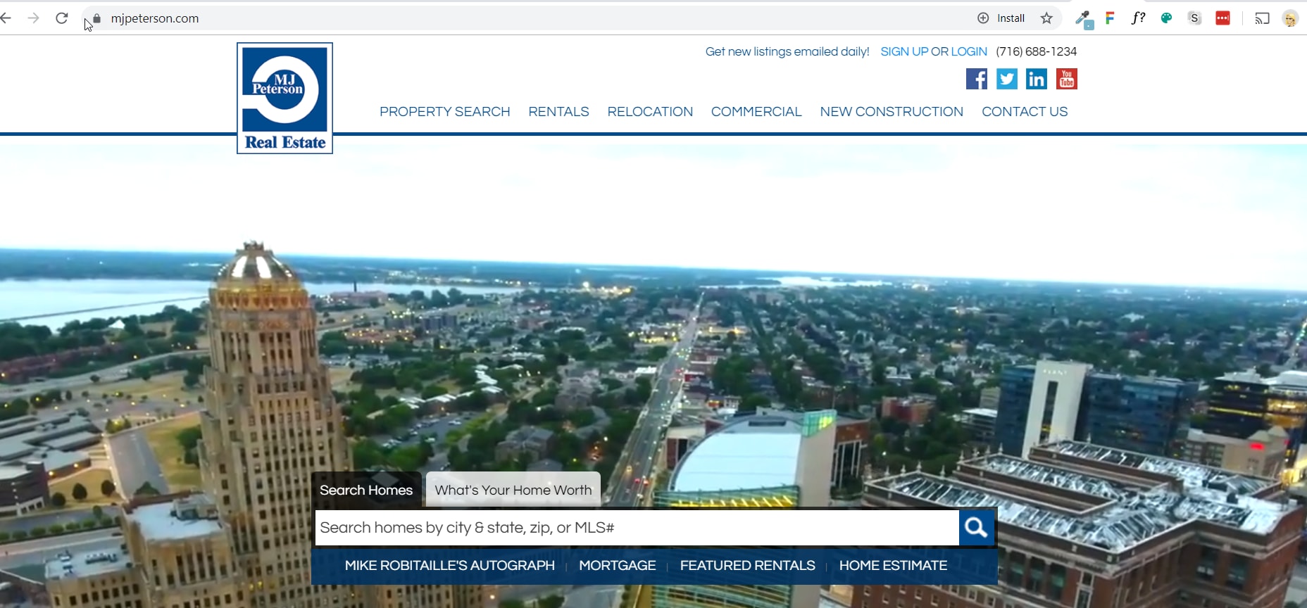Select the Search Homes tab
Screen dimensions: 1307x608
click(366, 490)
